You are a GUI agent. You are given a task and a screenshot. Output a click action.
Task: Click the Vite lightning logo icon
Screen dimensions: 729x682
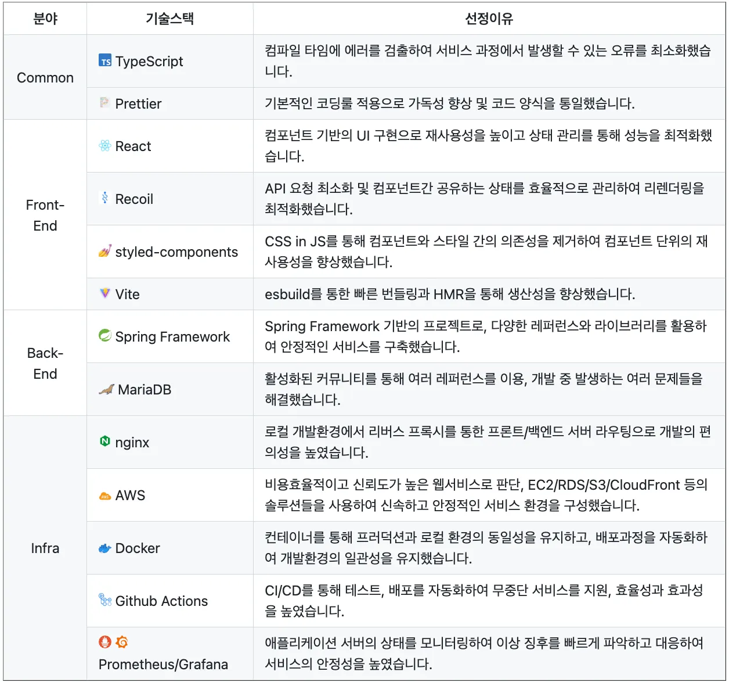pyautogui.click(x=105, y=293)
